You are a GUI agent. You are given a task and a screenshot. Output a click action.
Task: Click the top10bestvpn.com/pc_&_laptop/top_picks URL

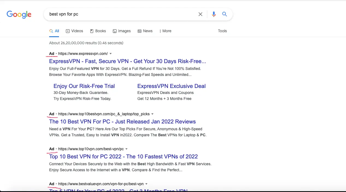point(104,114)
